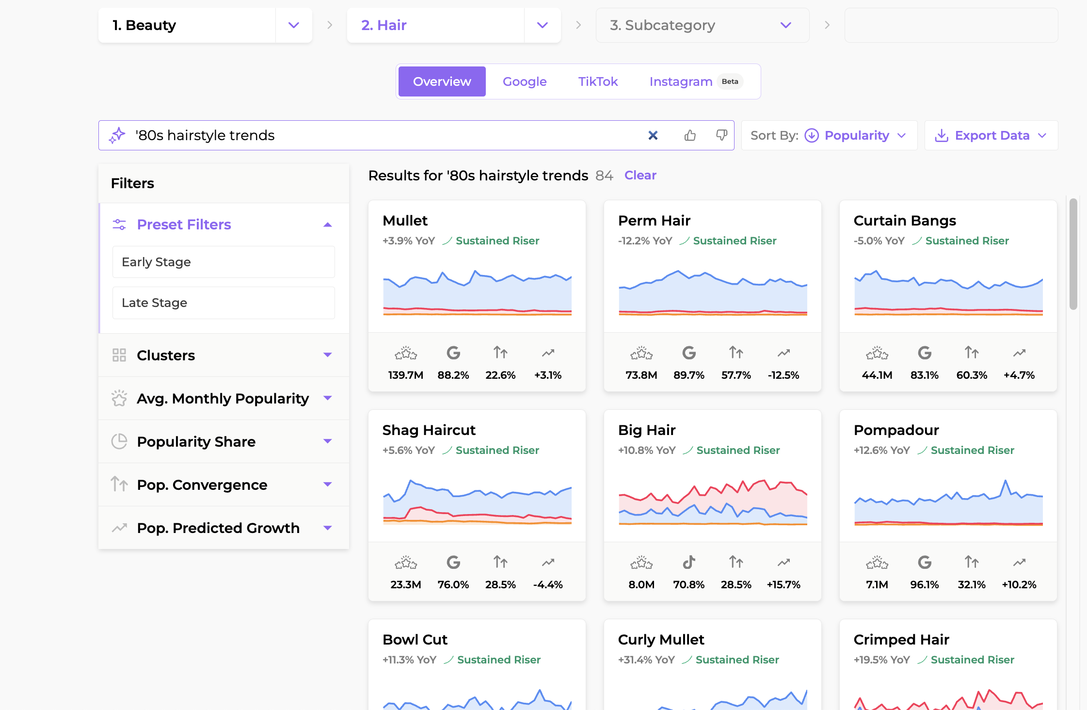Screen dimensions: 1087x710
Task: Open the Sort By Popularity dropdown
Action: [829, 135]
